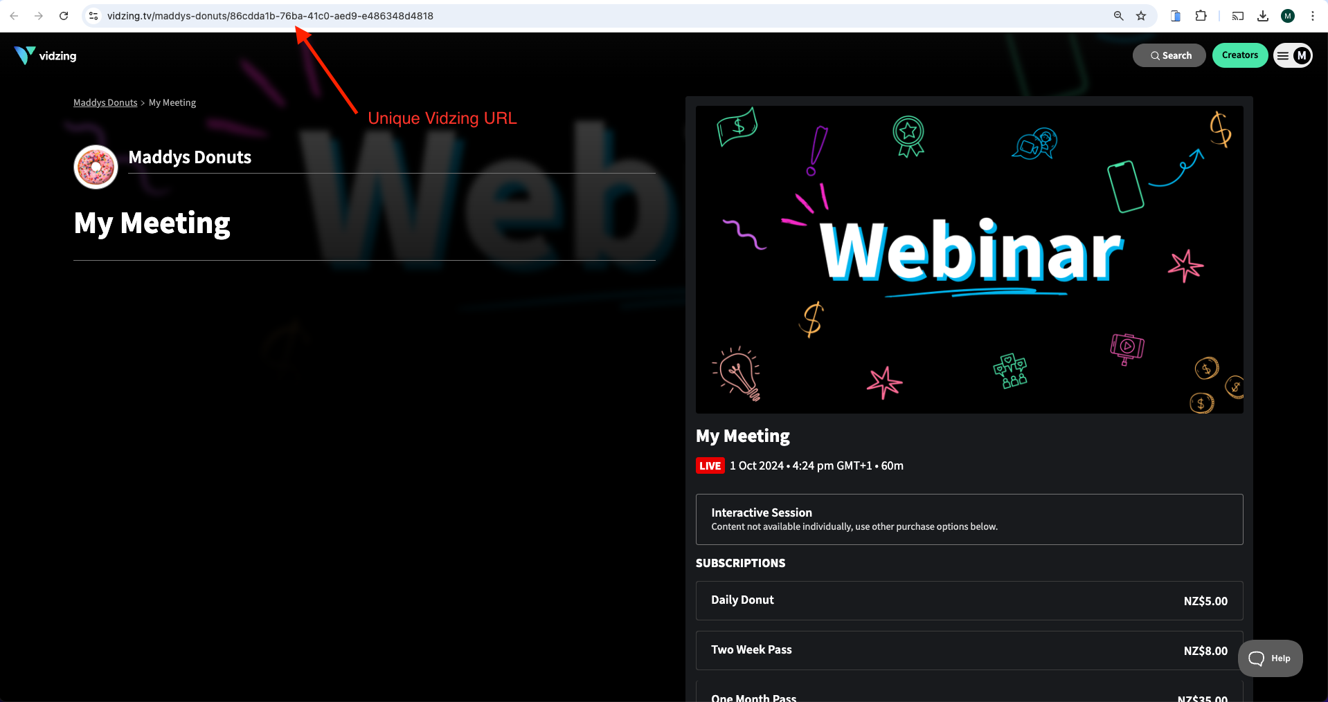View site information icon in address bar
The image size is (1328, 702).
(93, 16)
